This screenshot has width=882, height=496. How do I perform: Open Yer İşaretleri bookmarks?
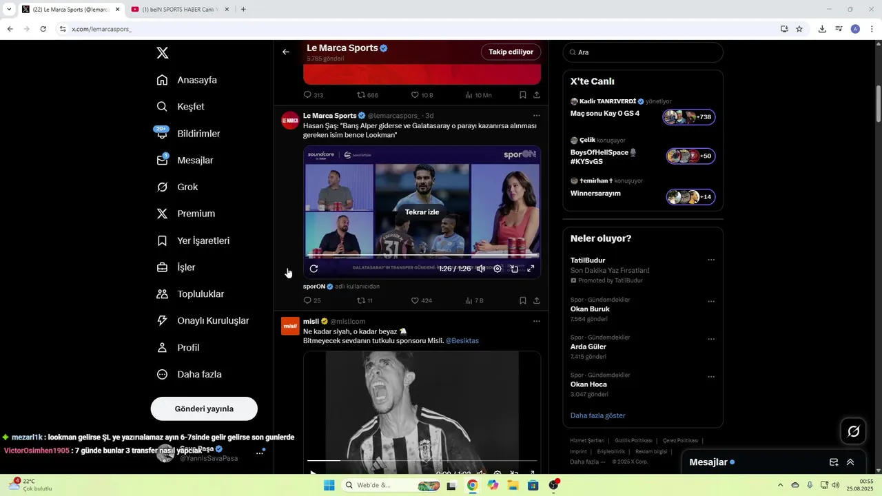click(193, 240)
